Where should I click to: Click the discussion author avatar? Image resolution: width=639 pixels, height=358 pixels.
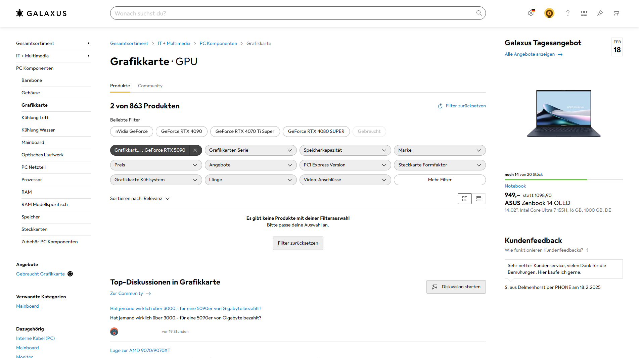pyautogui.click(x=114, y=331)
